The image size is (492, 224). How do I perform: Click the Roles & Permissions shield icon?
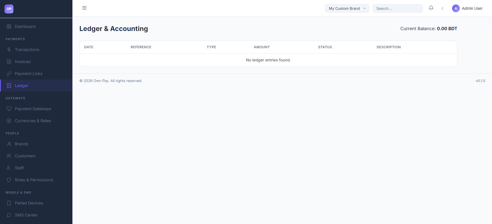click(9, 180)
